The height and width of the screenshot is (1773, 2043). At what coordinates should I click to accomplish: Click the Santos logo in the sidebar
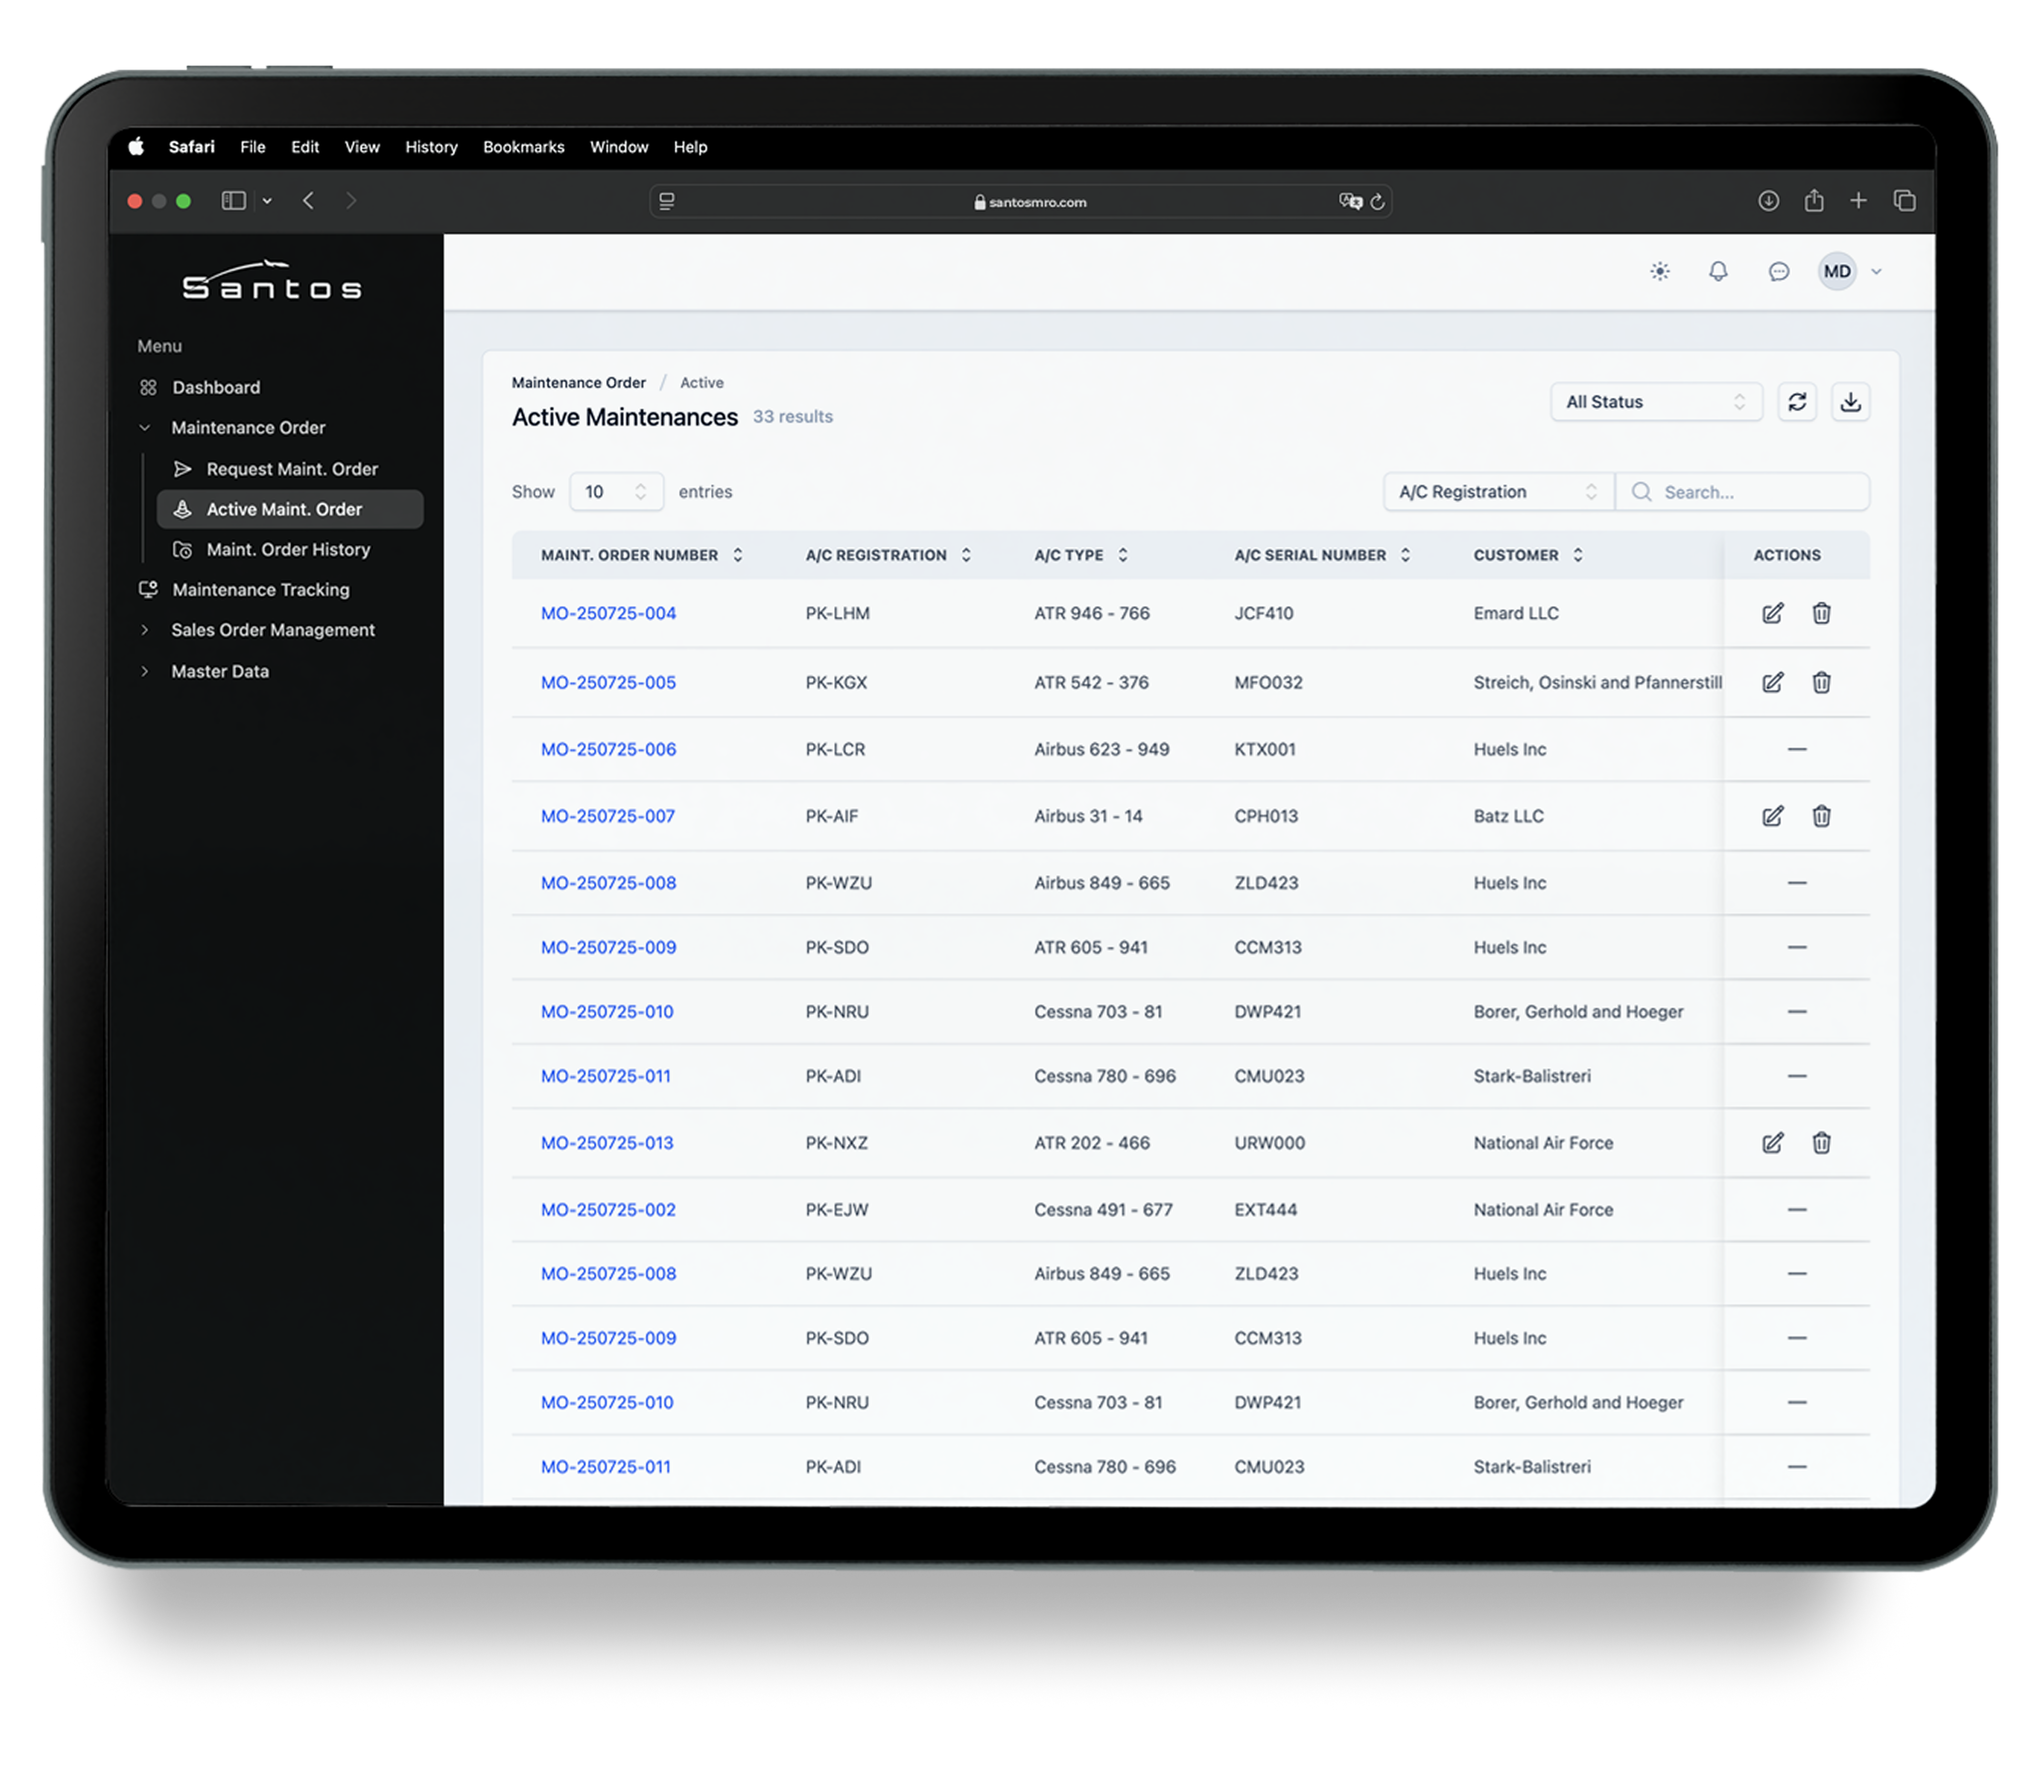click(x=272, y=284)
